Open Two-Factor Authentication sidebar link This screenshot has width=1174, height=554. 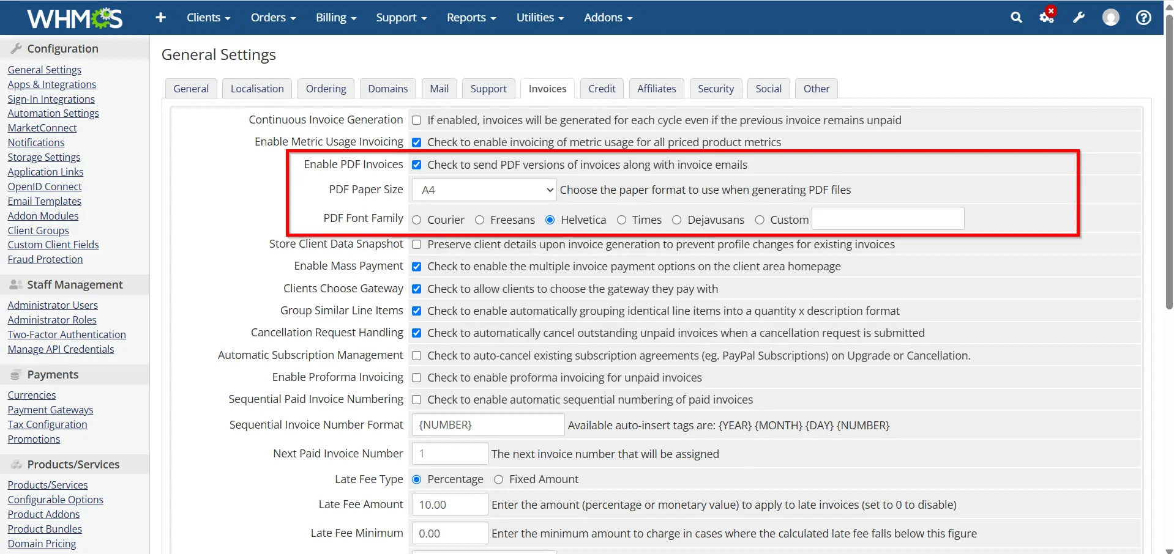[67, 334]
